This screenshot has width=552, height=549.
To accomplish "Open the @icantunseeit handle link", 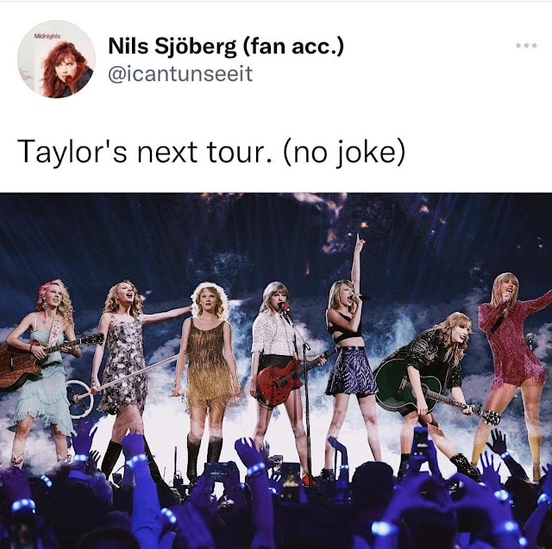I will click(x=180, y=74).
